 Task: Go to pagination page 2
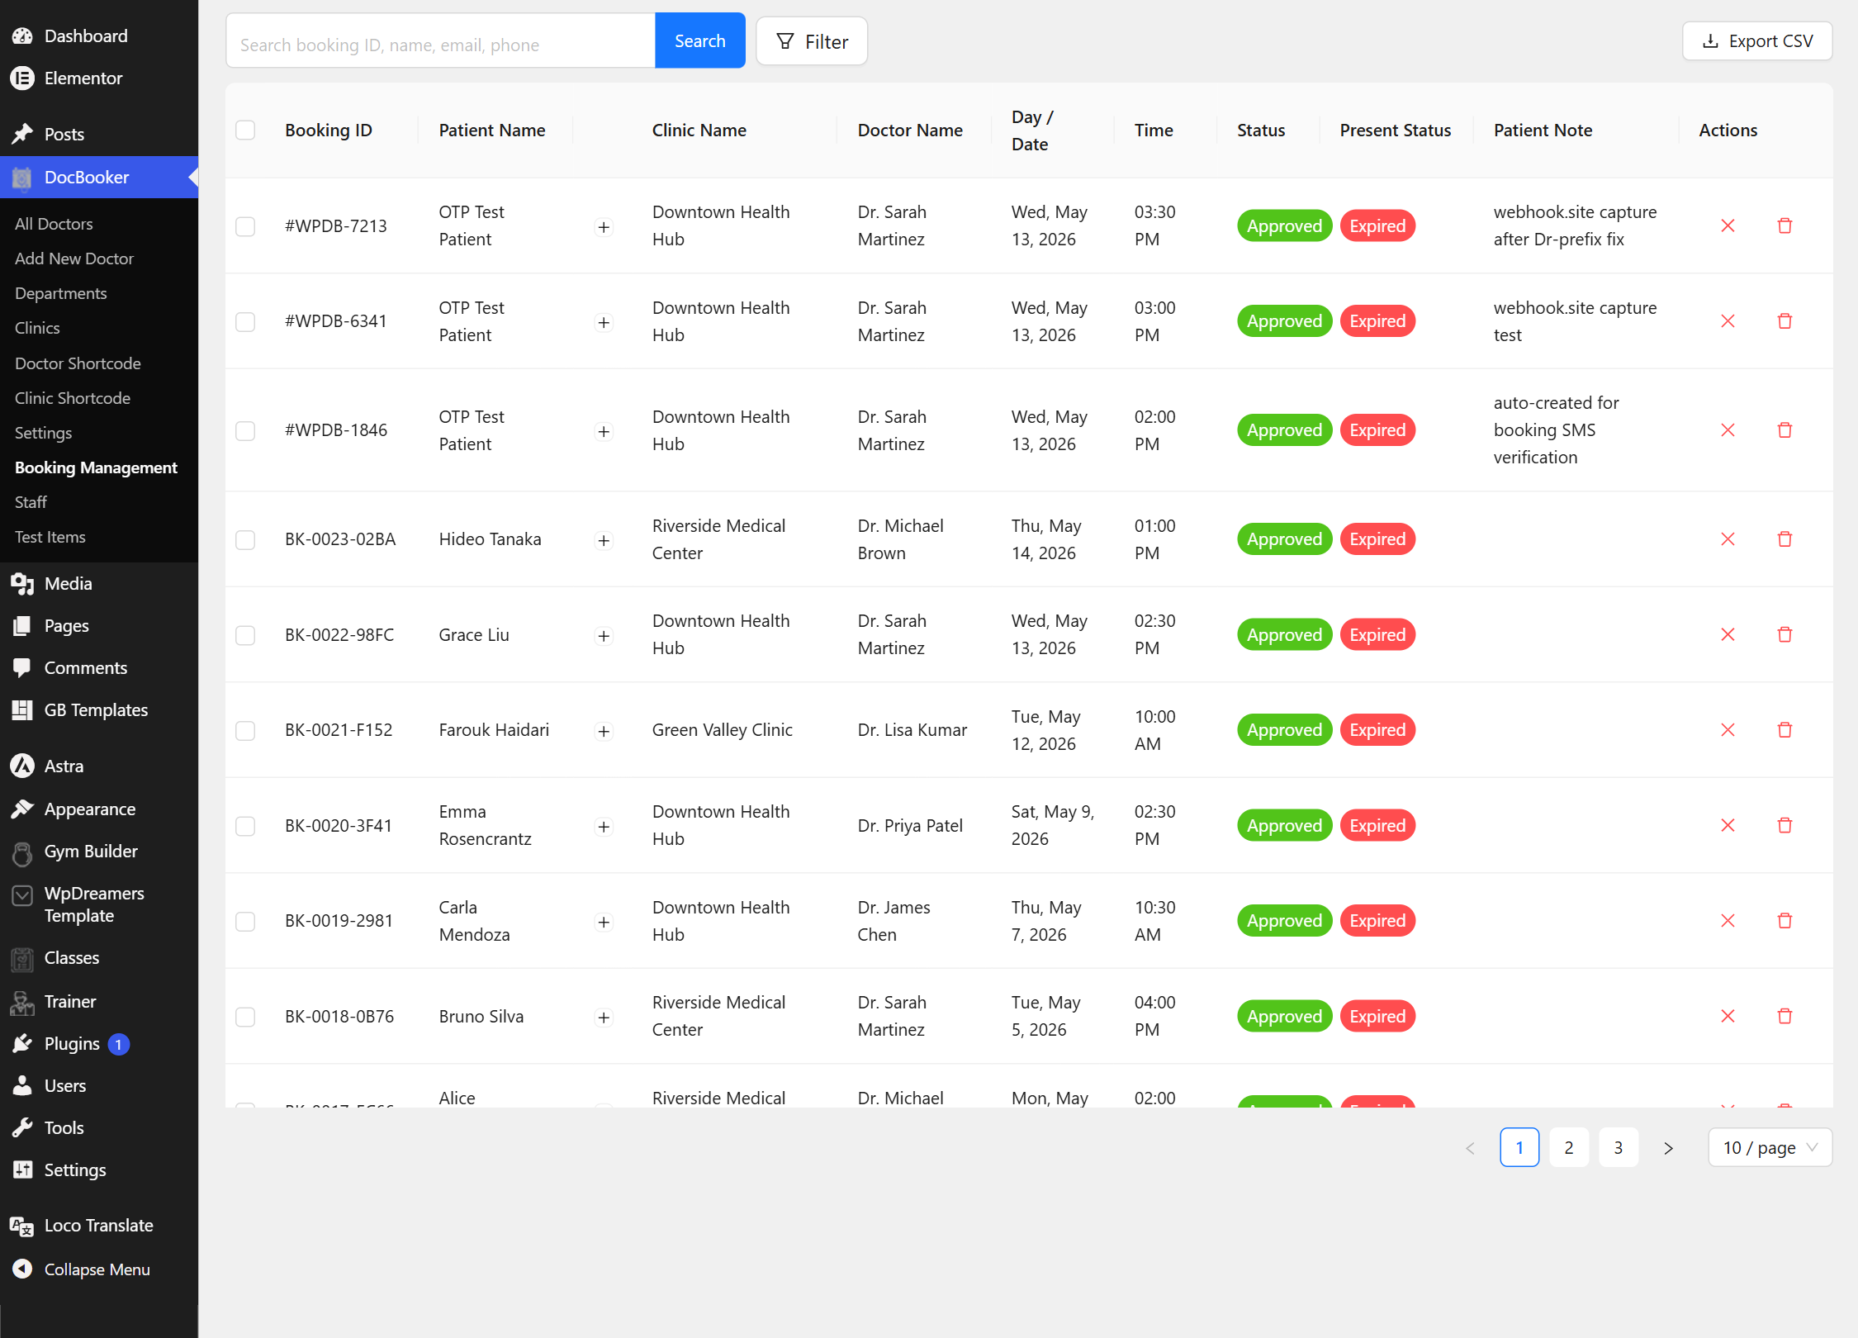(1568, 1147)
